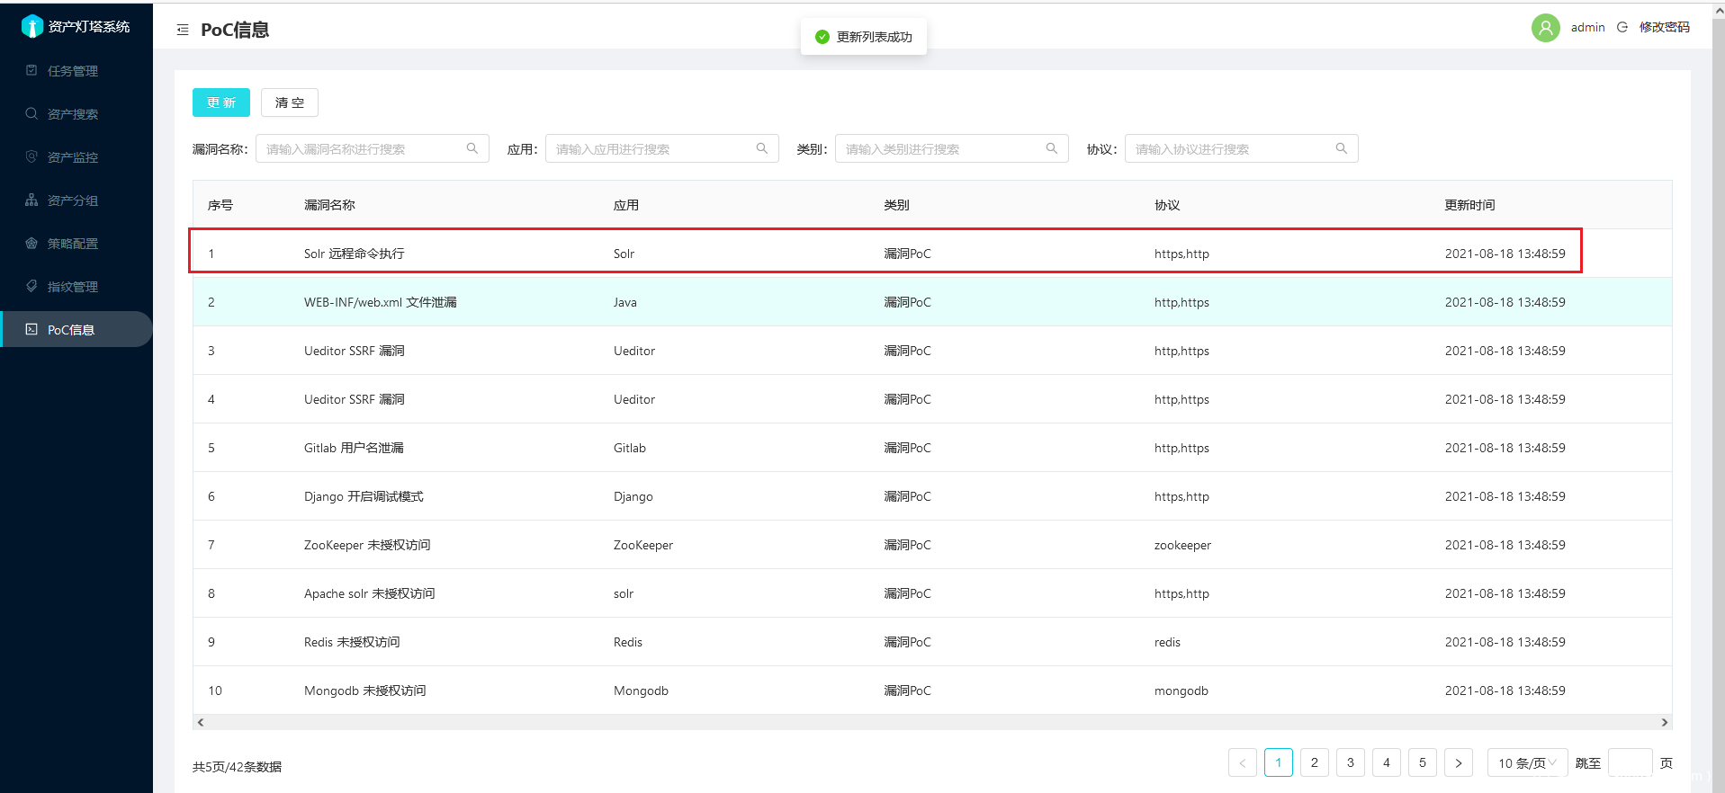The height and width of the screenshot is (793, 1725).
Task: Navigate to 指纹管理 sidebar item
Action: [73, 287]
